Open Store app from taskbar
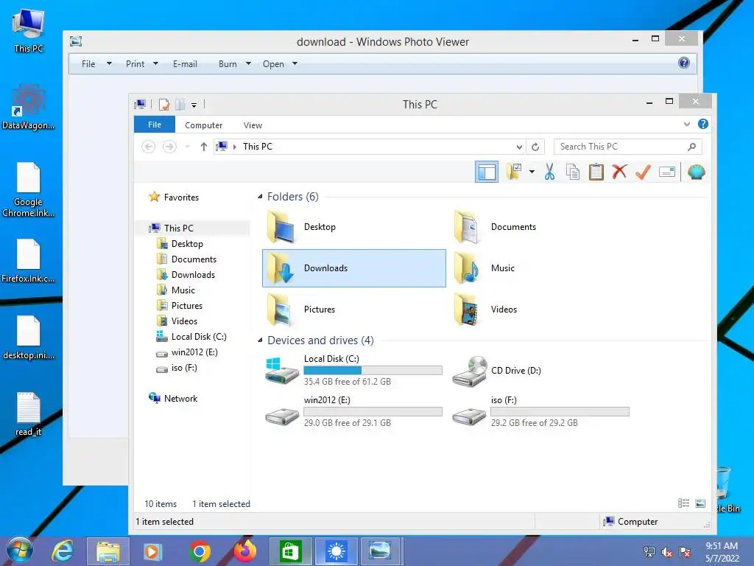754x566 pixels. pyautogui.click(x=290, y=551)
